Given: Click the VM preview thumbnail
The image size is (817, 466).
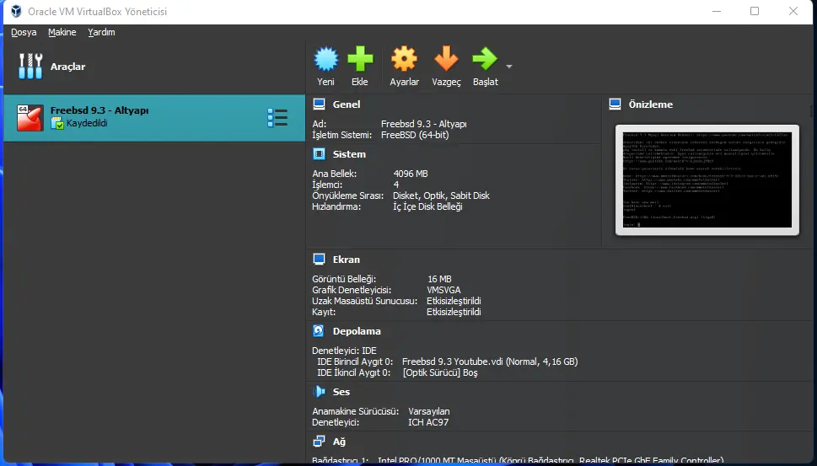Looking at the screenshot, I should [707, 179].
